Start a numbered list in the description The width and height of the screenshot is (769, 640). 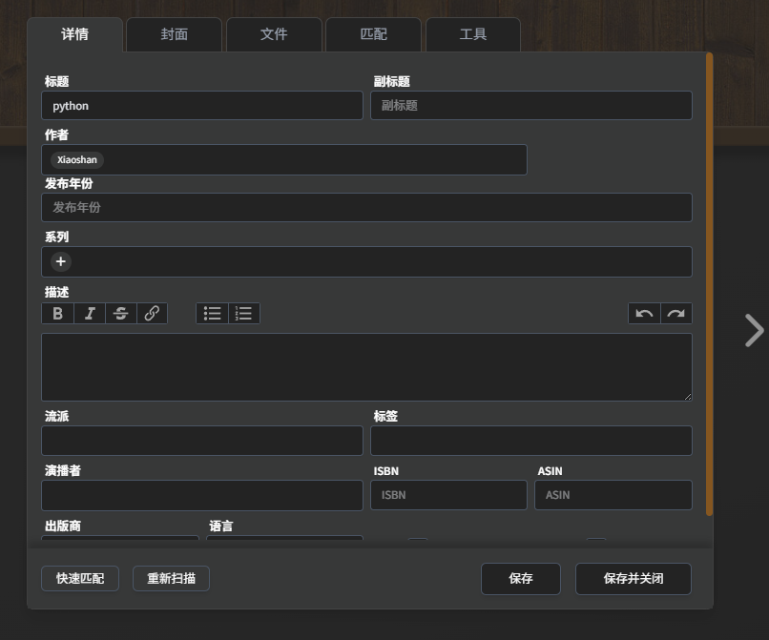(244, 313)
